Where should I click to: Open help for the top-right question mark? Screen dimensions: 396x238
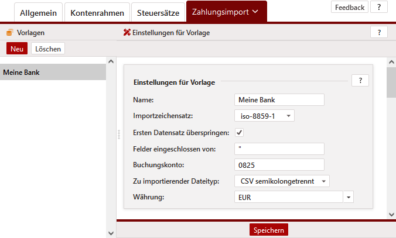click(x=379, y=7)
